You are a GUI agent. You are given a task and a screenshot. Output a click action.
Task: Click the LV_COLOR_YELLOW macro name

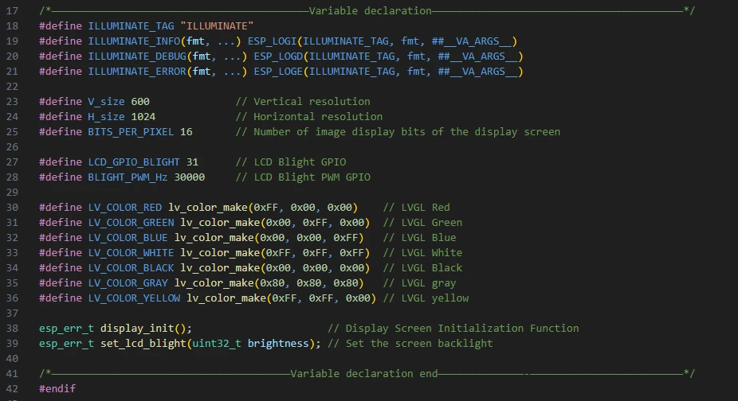click(x=134, y=298)
